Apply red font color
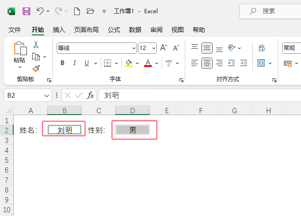 pos(148,63)
